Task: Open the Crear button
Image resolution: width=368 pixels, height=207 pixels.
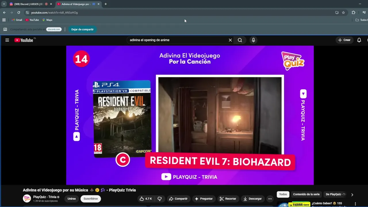Action: pos(344,40)
